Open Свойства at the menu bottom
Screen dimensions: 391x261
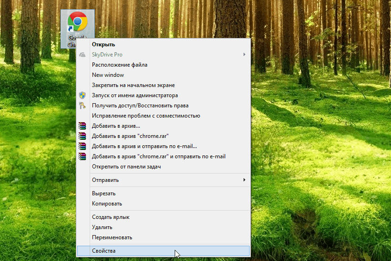pyautogui.click(x=104, y=251)
